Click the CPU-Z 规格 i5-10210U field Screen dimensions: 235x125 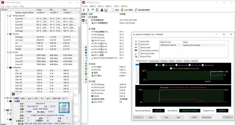tap(47, 115)
